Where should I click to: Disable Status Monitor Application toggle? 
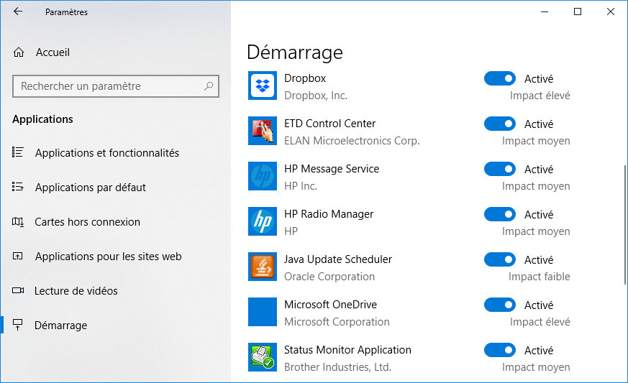(499, 350)
